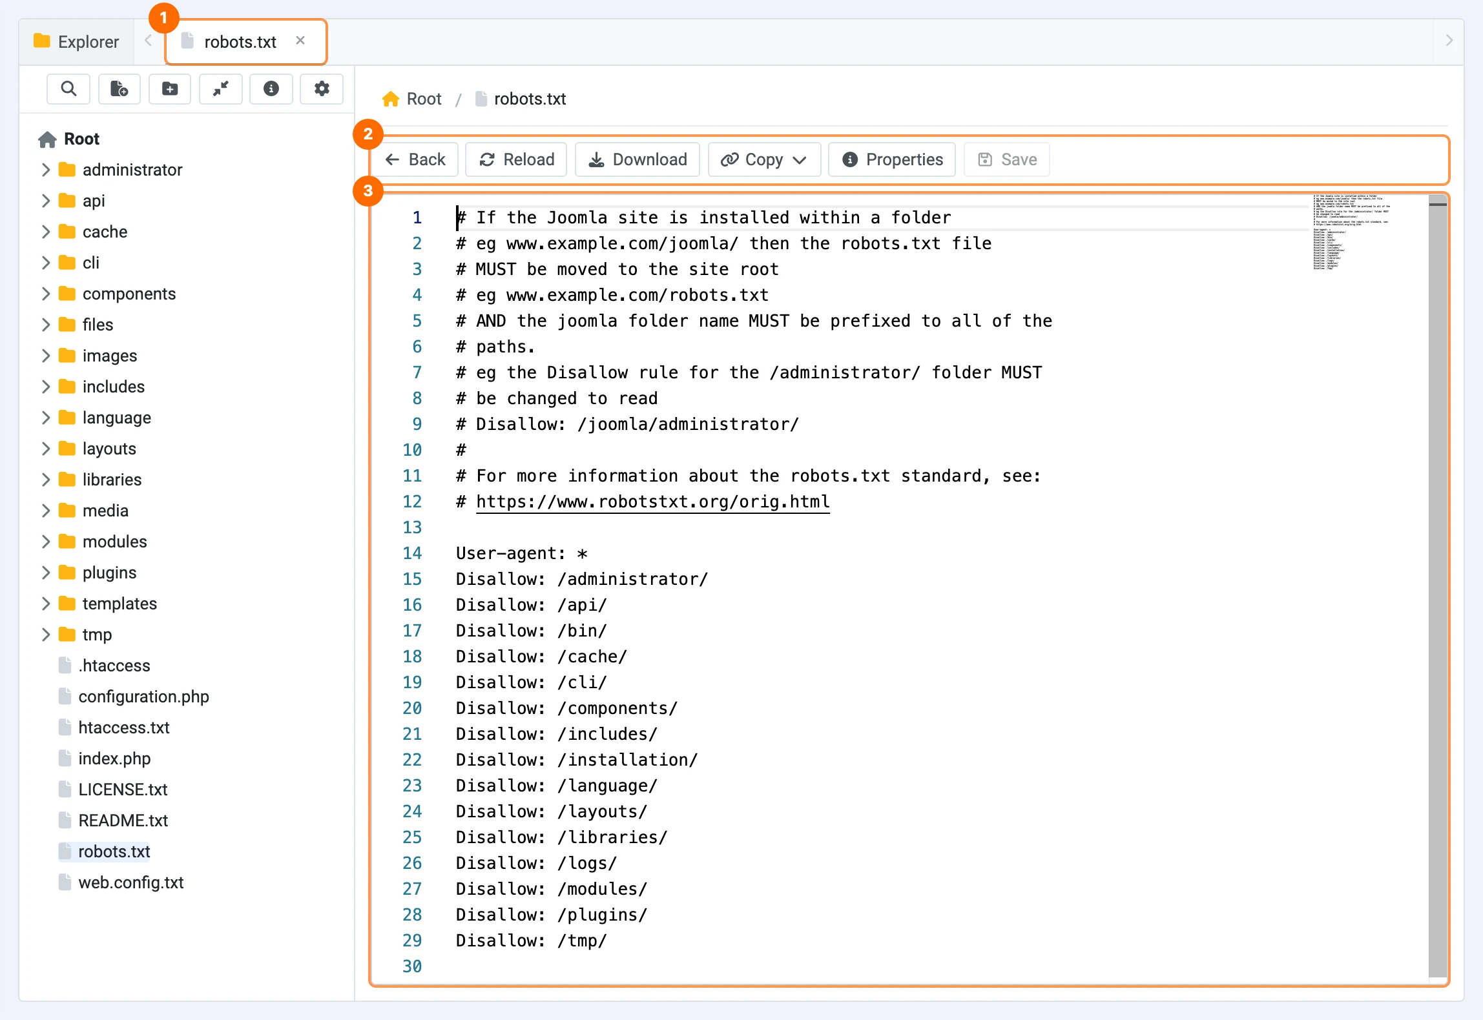Select the plugins folder

tap(98, 573)
